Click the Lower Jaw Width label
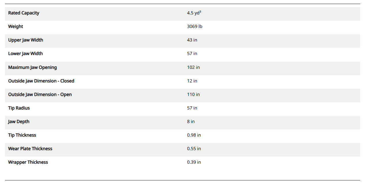The image size is (365, 183). [x=25, y=54]
